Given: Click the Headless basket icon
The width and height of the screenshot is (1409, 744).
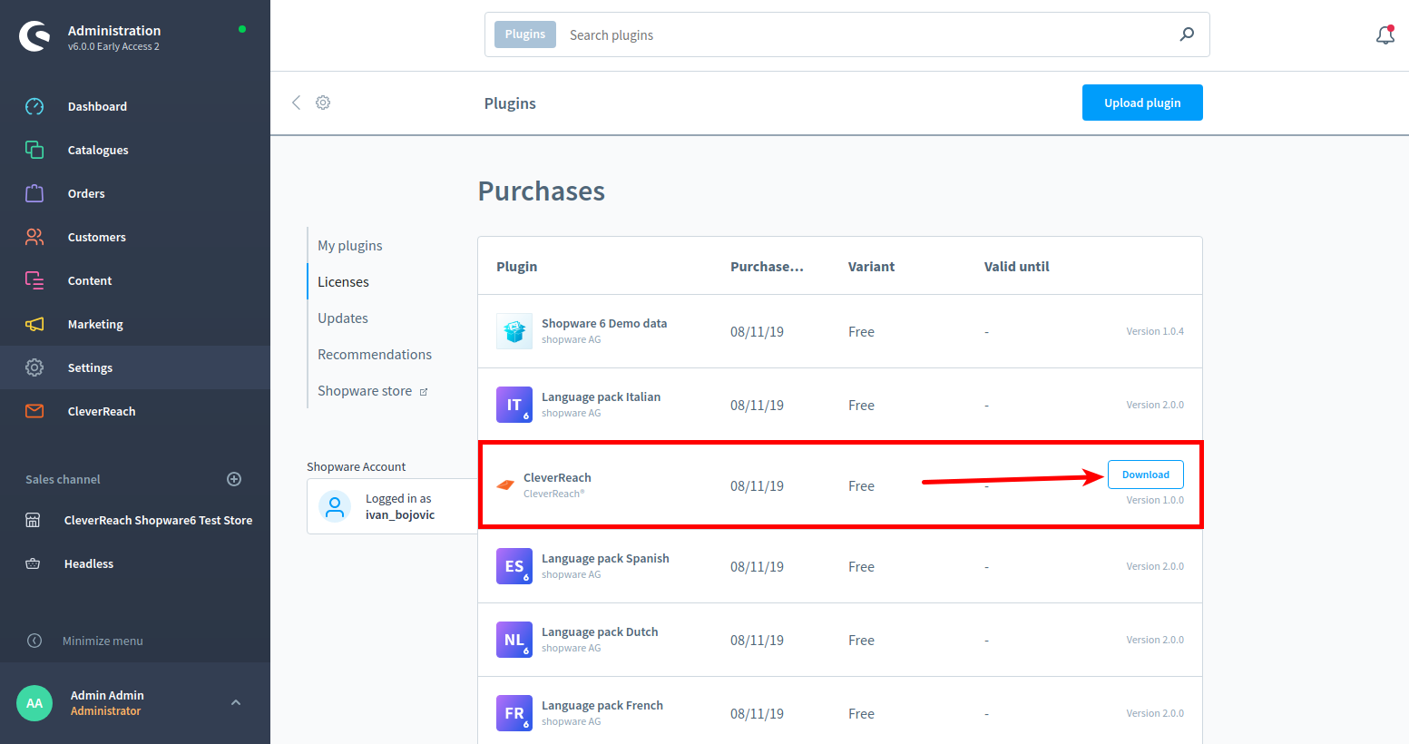Looking at the screenshot, I should (33, 563).
